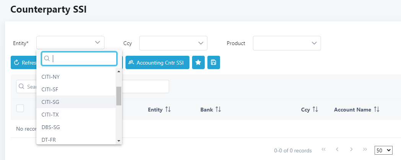The width and height of the screenshot is (401, 160).
Task: Open the Ccy dropdown
Action: coord(173,43)
